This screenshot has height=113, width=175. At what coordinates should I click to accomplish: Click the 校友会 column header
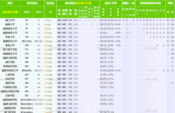[x=50, y=3]
